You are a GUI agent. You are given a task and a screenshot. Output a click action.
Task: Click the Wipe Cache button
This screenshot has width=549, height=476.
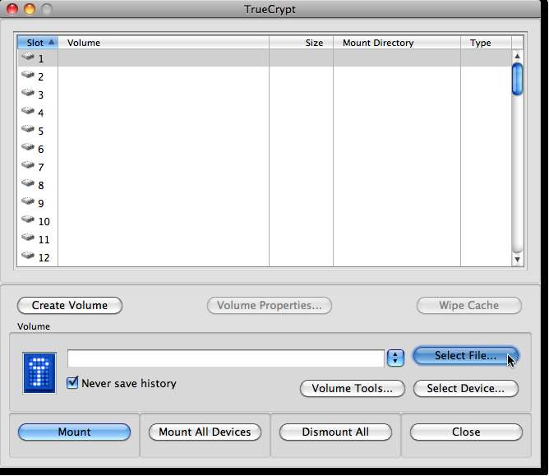pos(468,306)
